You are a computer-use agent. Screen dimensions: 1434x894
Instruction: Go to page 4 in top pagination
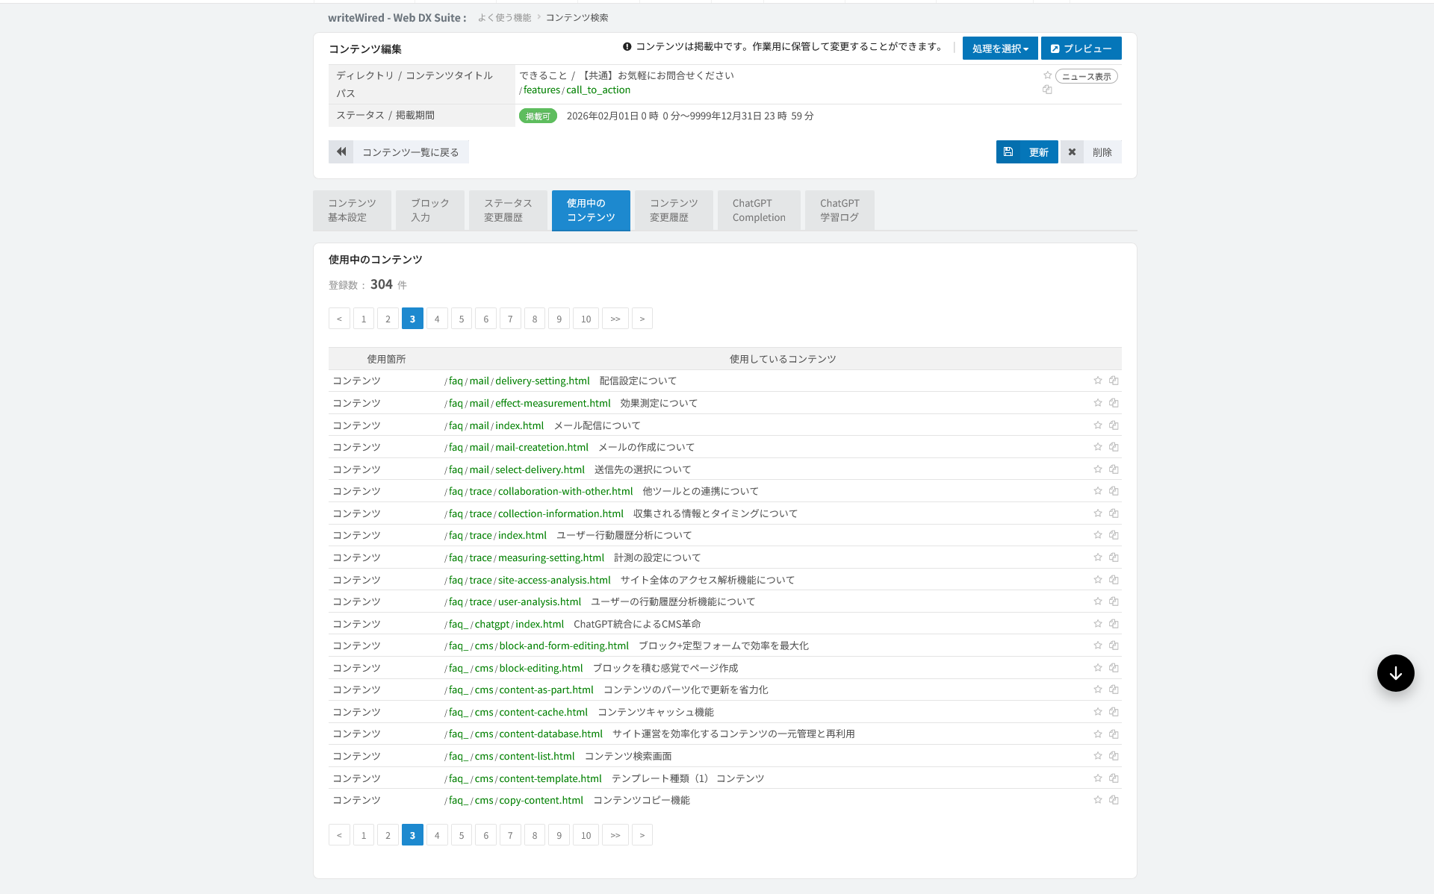pyautogui.click(x=437, y=319)
